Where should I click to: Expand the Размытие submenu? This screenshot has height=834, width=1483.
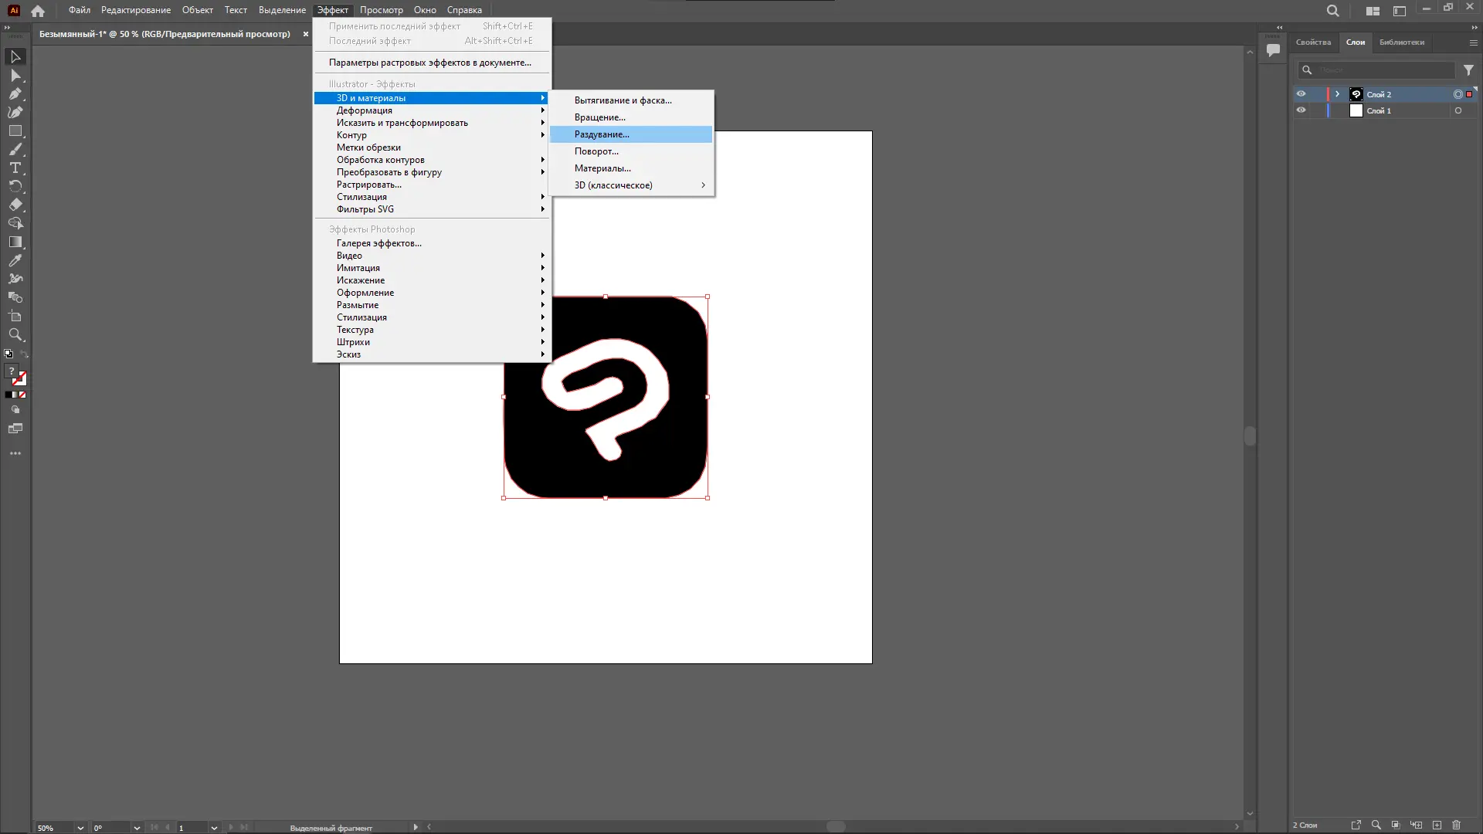click(433, 305)
